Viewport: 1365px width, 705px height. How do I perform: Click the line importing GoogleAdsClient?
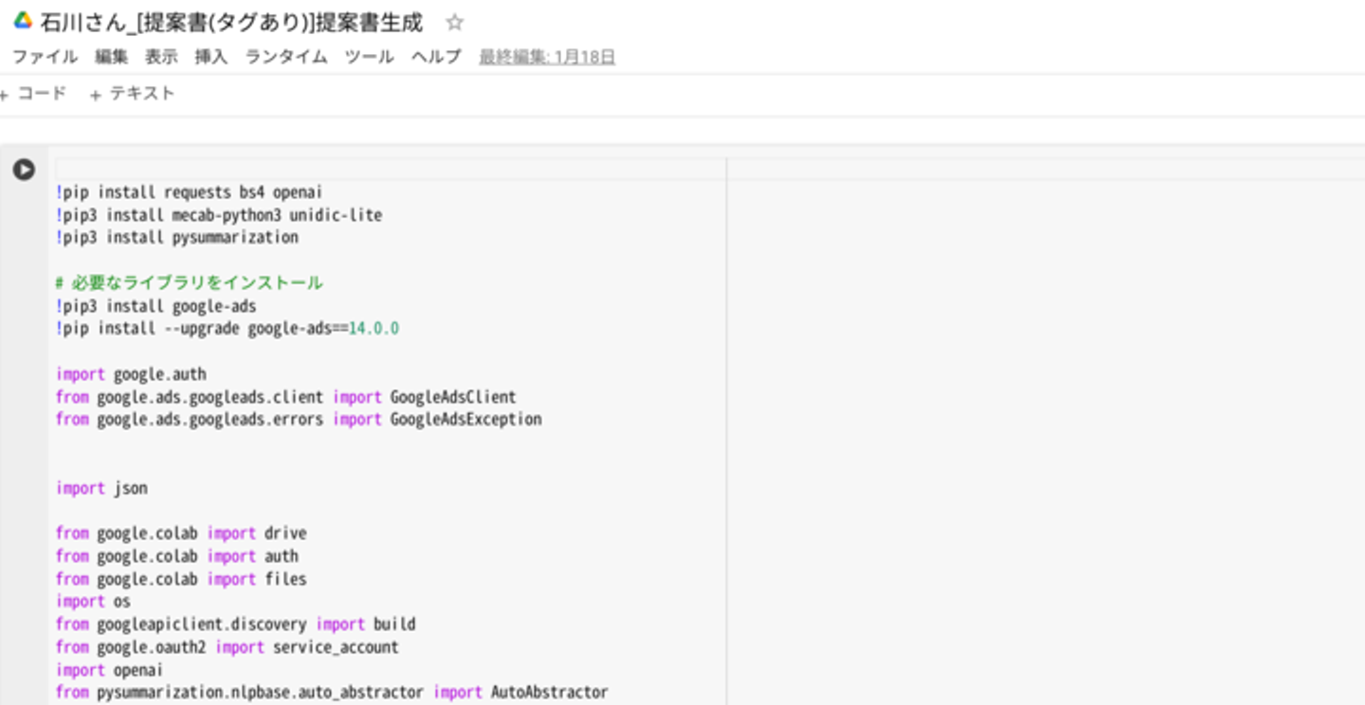pyautogui.click(x=285, y=397)
